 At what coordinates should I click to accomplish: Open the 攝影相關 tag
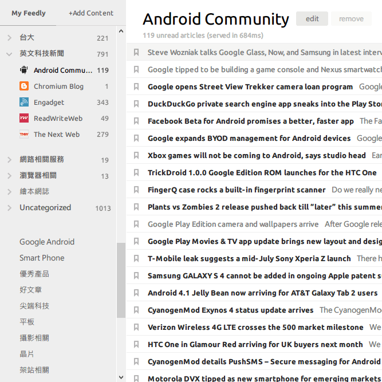(x=34, y=338)
